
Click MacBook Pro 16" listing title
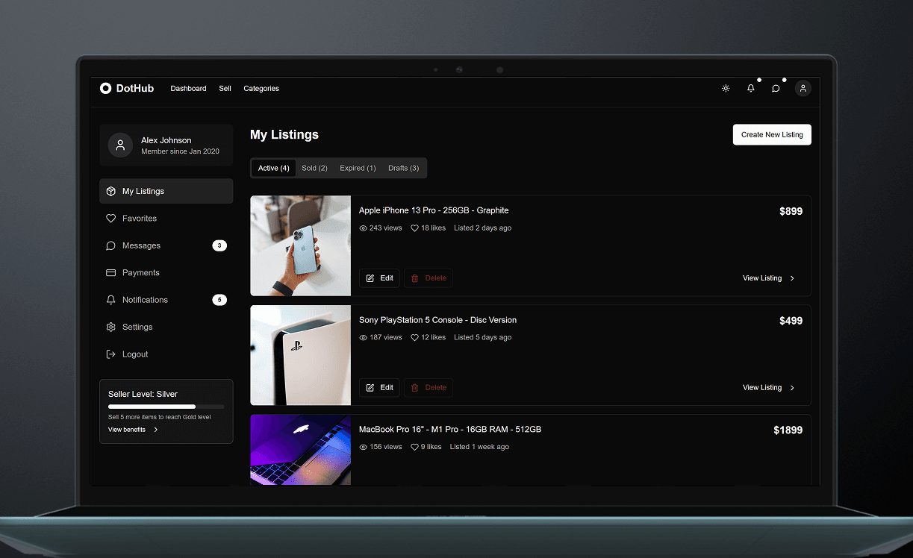pos(450,430)
